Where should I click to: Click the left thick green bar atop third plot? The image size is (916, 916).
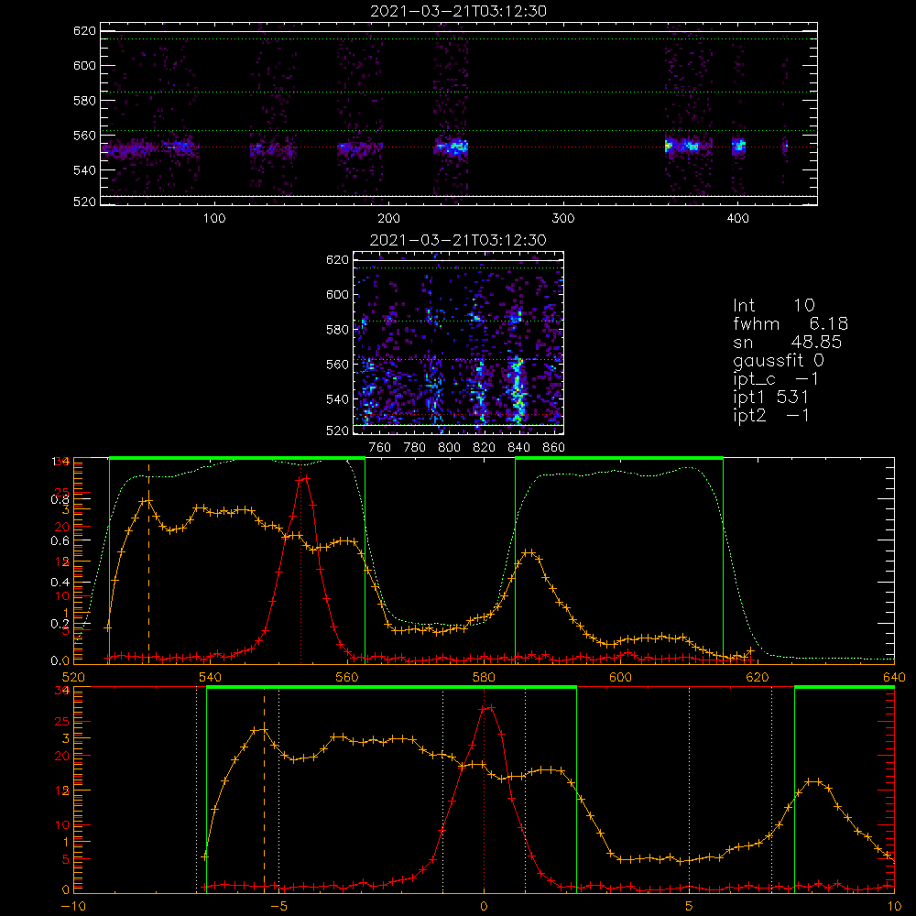tap(237, 458)
